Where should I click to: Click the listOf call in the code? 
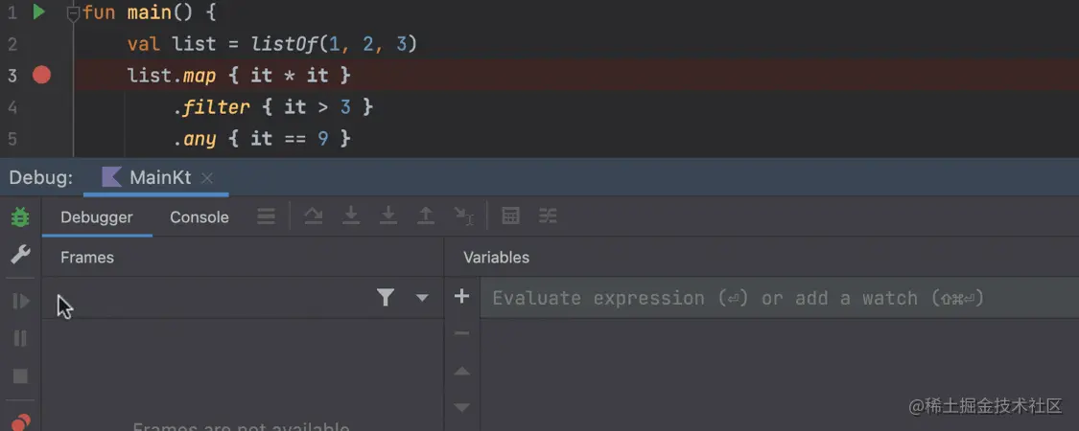tap(284, 44)
